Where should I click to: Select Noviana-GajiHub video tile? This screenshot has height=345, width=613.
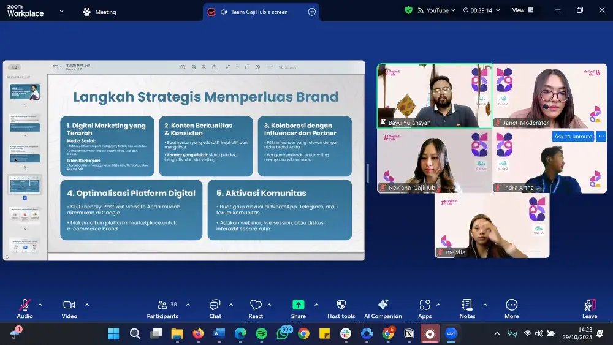[435, 161]
